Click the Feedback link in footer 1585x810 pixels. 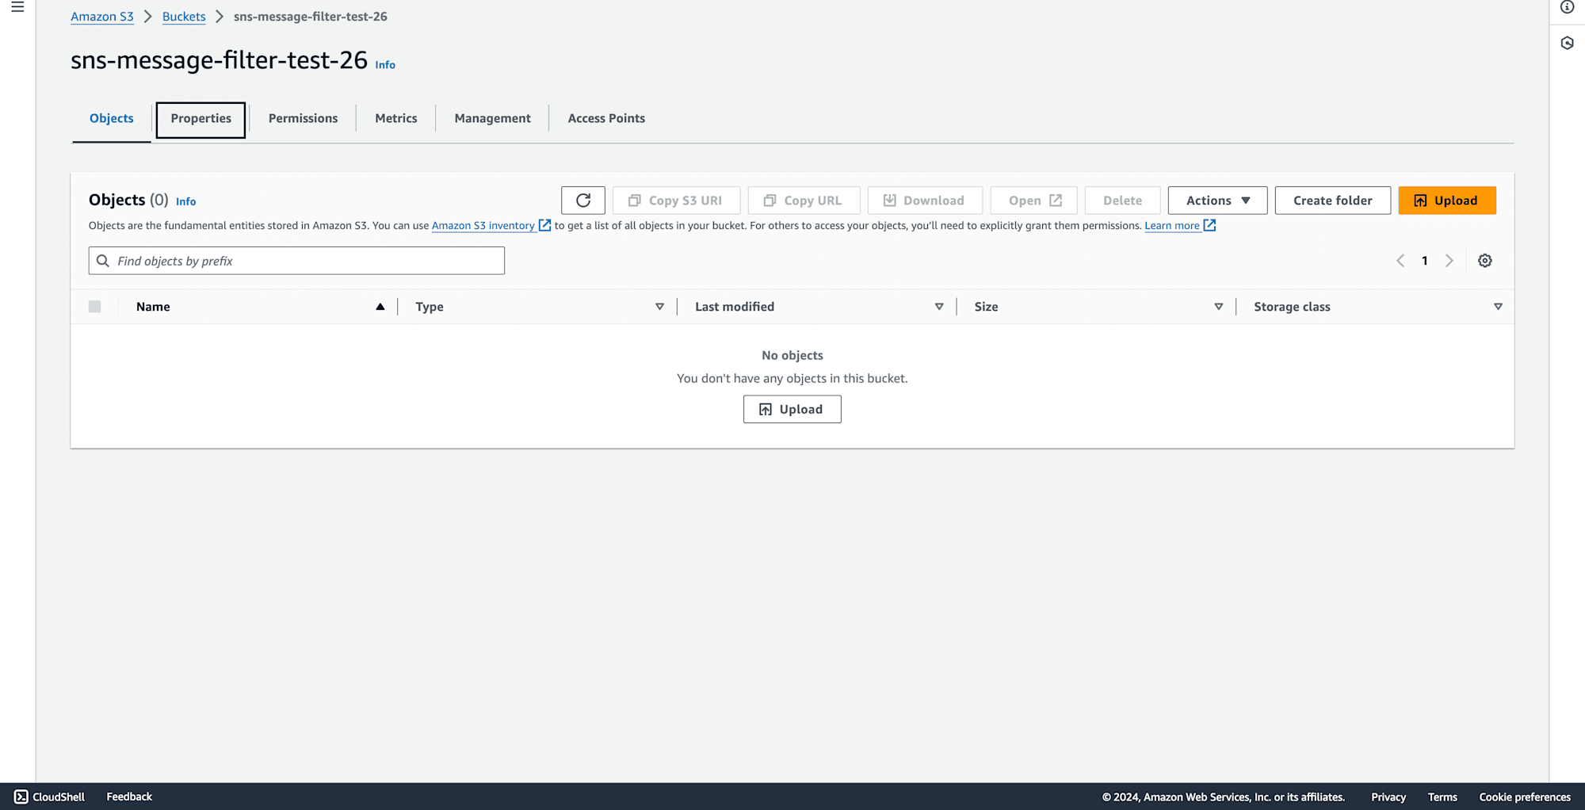pyautogui.click(x=129, y=797)
